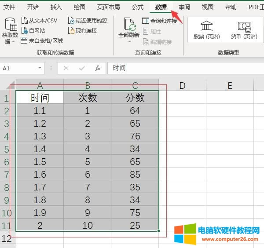Expand the Name Box dropdown arrow
The height and width of the screenshot is (248, 264).
(x=40, y=68)
